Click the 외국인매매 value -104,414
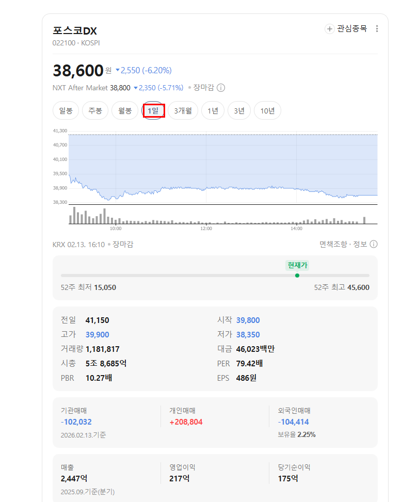Image resolution: width=418 pixels, height=502 pixels. 294,422
